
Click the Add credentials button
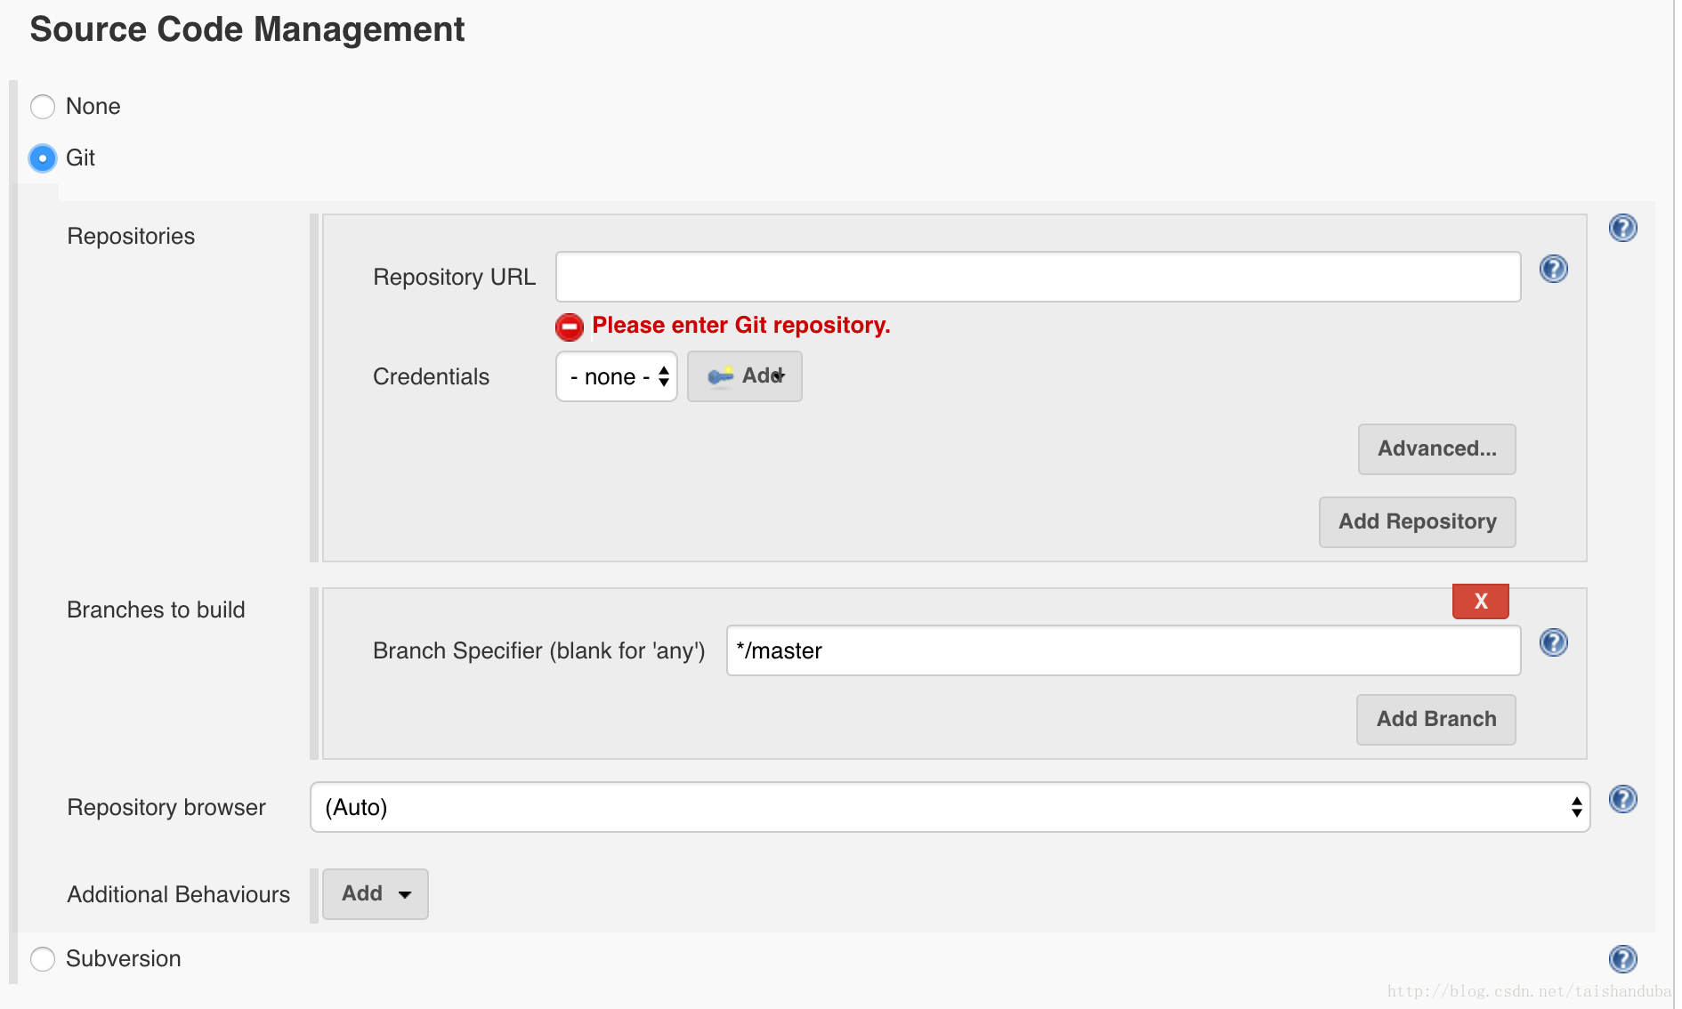745,376
